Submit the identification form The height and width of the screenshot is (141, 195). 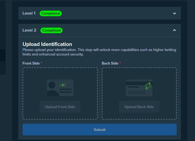click(x=99, y=130)
